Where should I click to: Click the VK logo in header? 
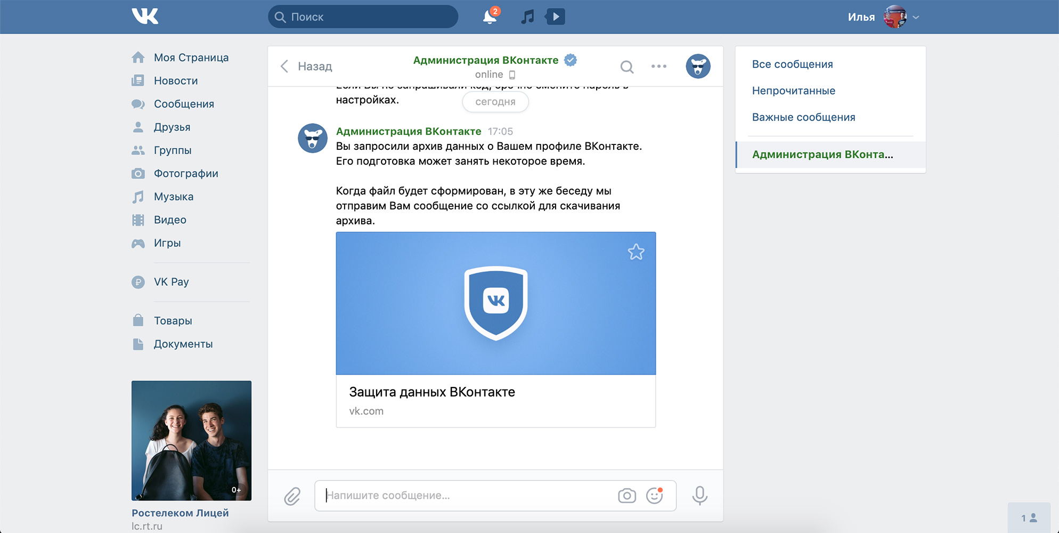coord(145,17)
